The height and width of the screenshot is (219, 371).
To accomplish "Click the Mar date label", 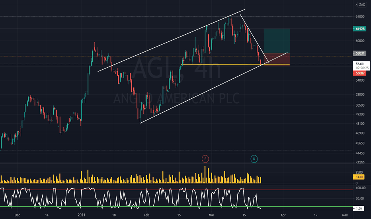I will pos(211,215).
